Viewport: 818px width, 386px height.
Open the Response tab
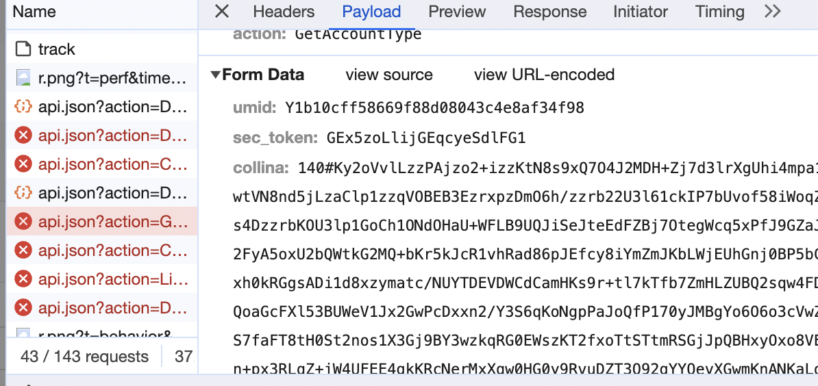pyautogui.click(x=549, y=12)
